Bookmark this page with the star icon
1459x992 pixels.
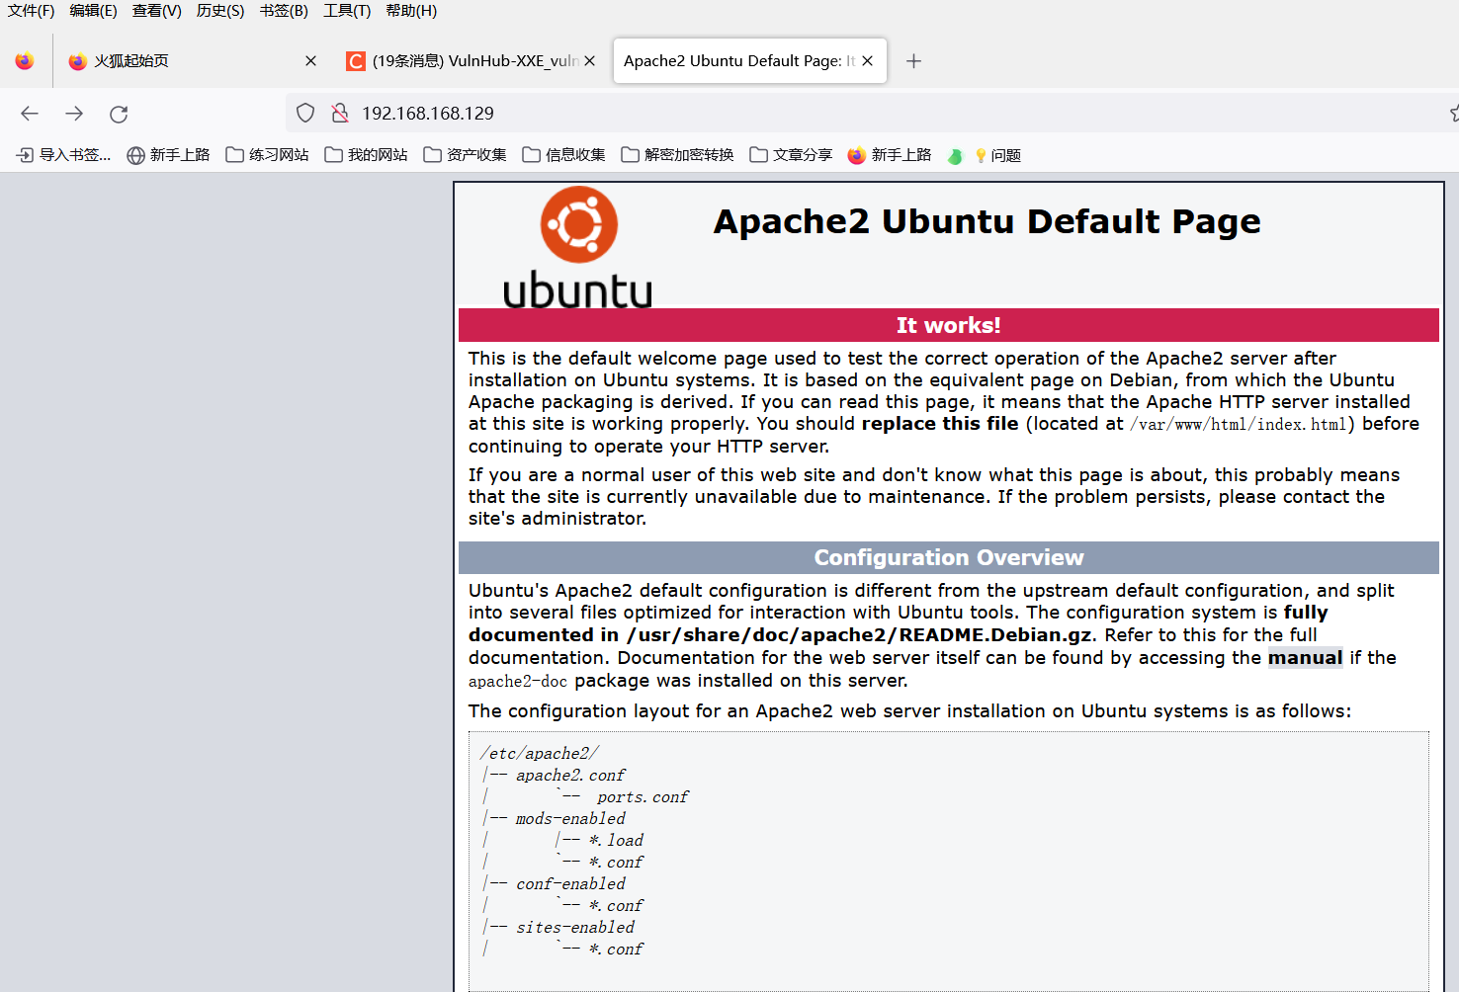(x=1454, y=114)
